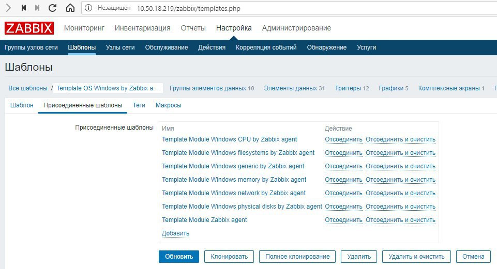Go to Узлы сети submenu
The image size is (497, 269).
point(120,48)
